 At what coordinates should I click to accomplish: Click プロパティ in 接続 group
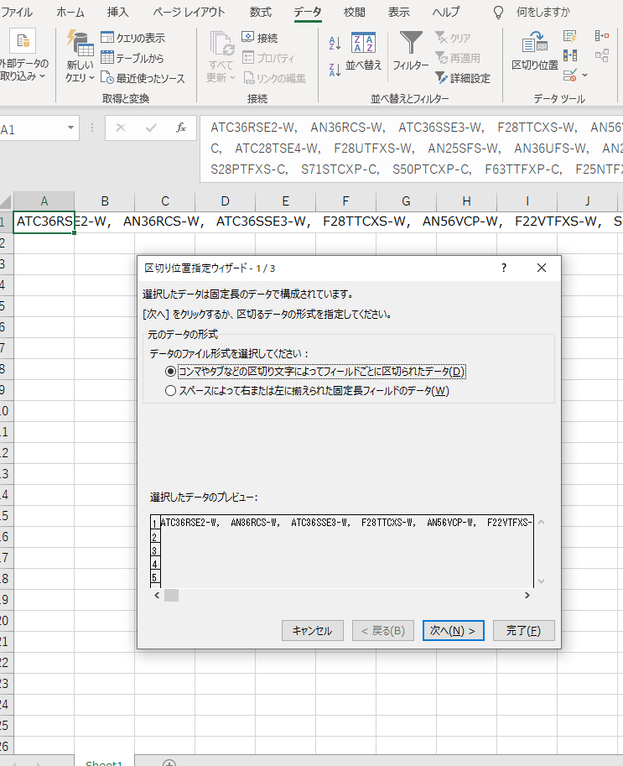pos(268,58)
